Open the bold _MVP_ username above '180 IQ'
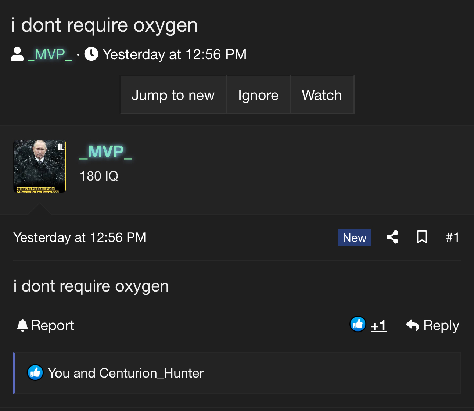This screenshot has width=474, height=411. click(x=106, y=152)
